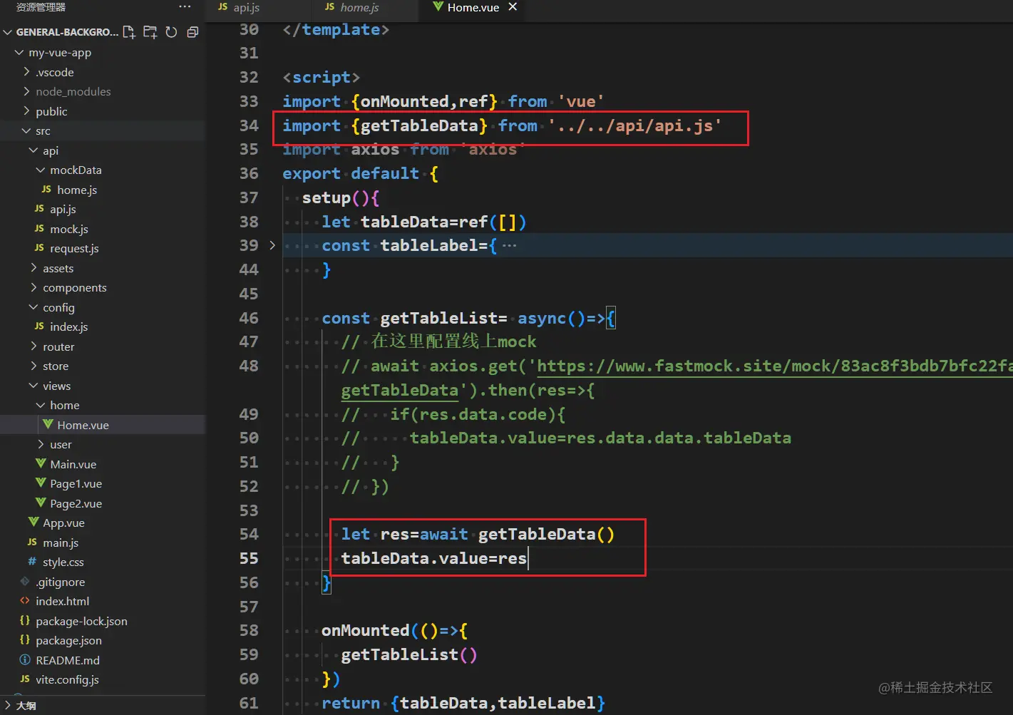Image resolution: width=1013 pixels, height=715 pixels.
Task: Open the .gitignore file
Action: point(61,582)
